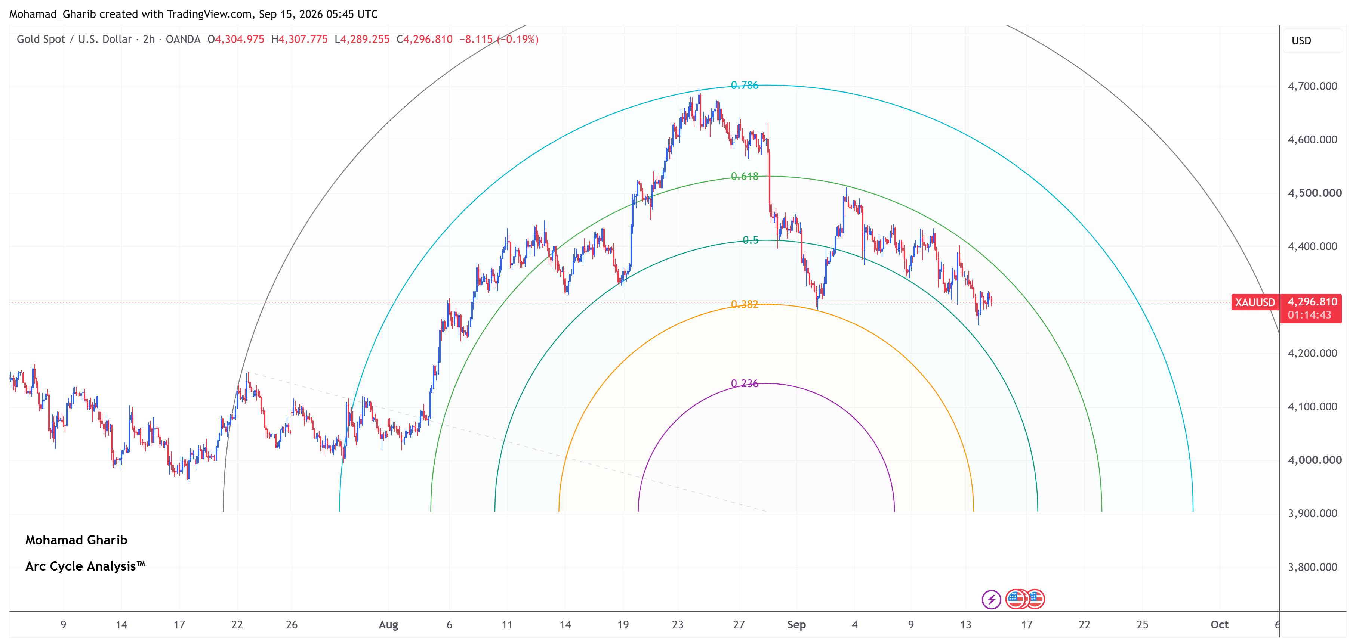This screenshot has width=1356, height=643.
Task: Click the Aug label on time axis
Action: 388,625
